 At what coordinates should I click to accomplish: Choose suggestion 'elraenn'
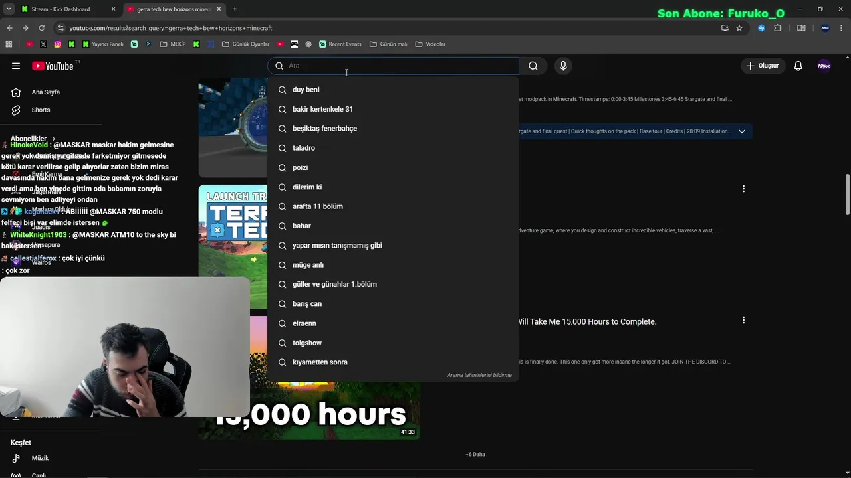[x=393, y=323]
